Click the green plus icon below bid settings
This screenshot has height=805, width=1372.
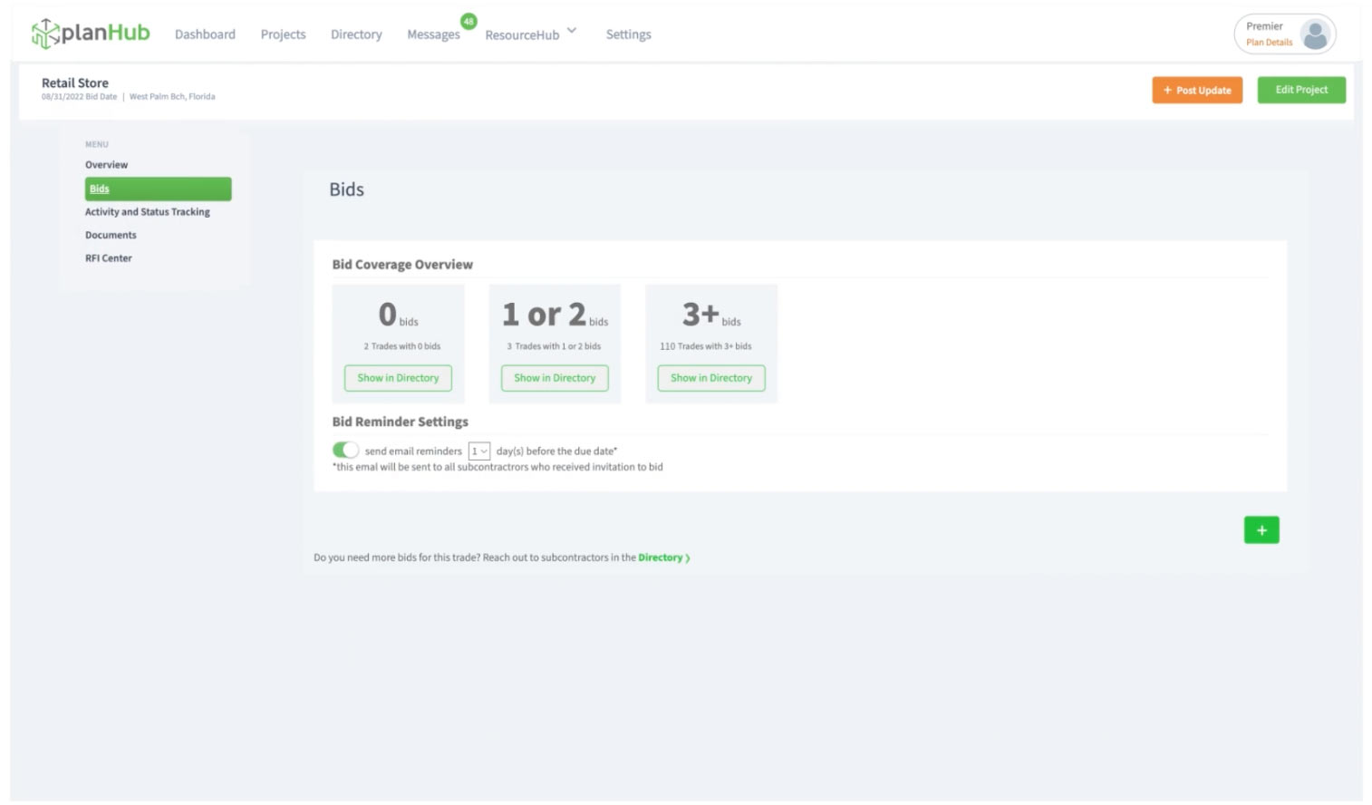(1261, 529)
